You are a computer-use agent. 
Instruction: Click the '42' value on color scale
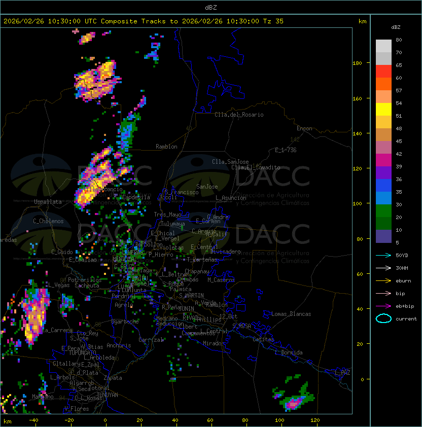coord(399,154)
